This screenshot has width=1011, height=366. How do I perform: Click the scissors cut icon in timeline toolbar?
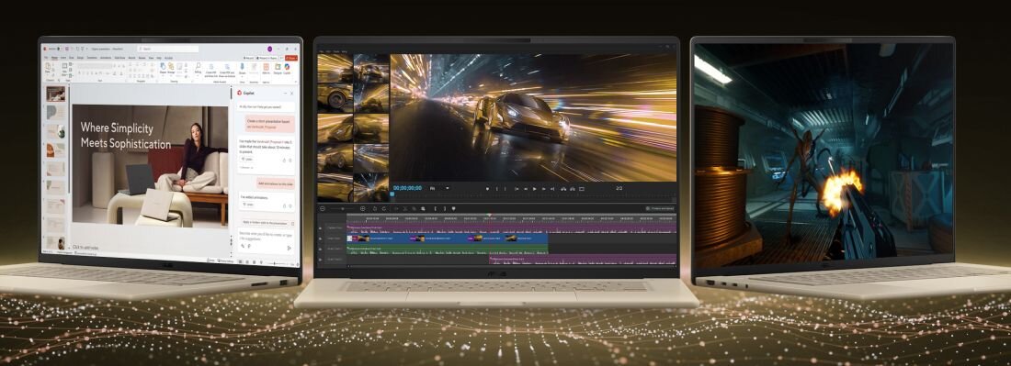[x=405, y=208]
